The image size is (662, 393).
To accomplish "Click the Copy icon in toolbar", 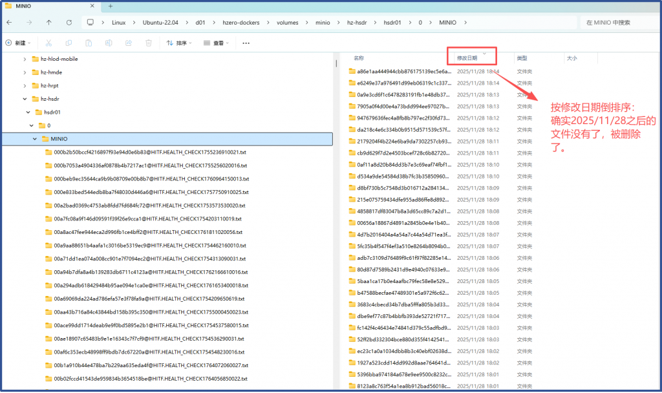I will point(69,43).
